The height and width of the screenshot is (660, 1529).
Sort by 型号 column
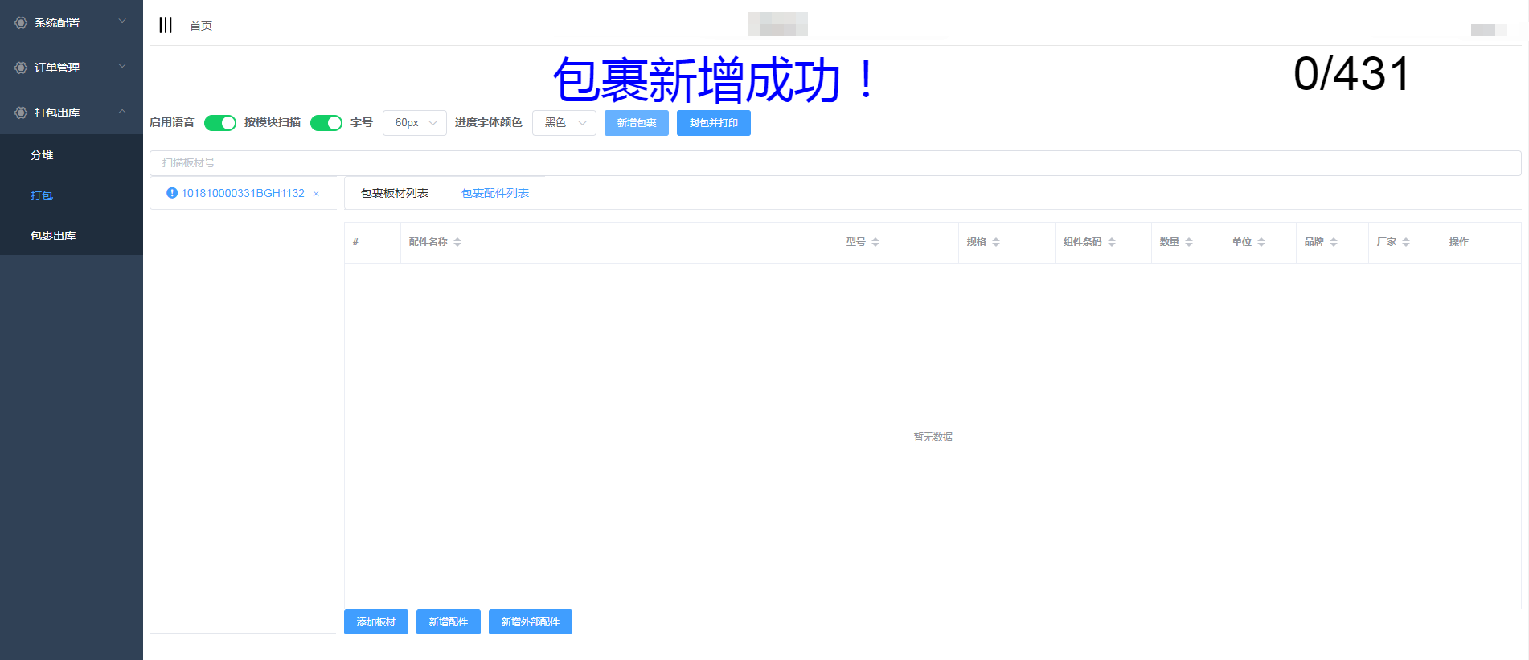pos(875,242)
